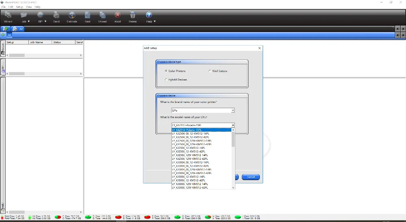406x222 pixels.
Task: Select LY_KJ3006_12-KM512-42PL model
Action: [x=201, y=180]
